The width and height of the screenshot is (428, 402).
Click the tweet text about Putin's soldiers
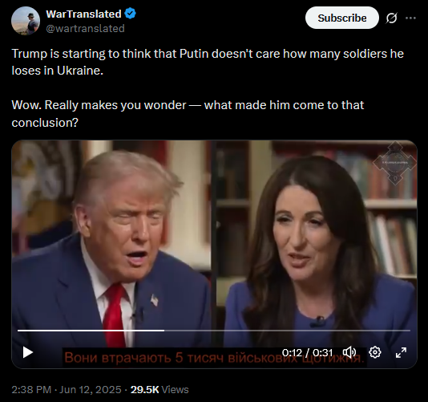(208, 62)
